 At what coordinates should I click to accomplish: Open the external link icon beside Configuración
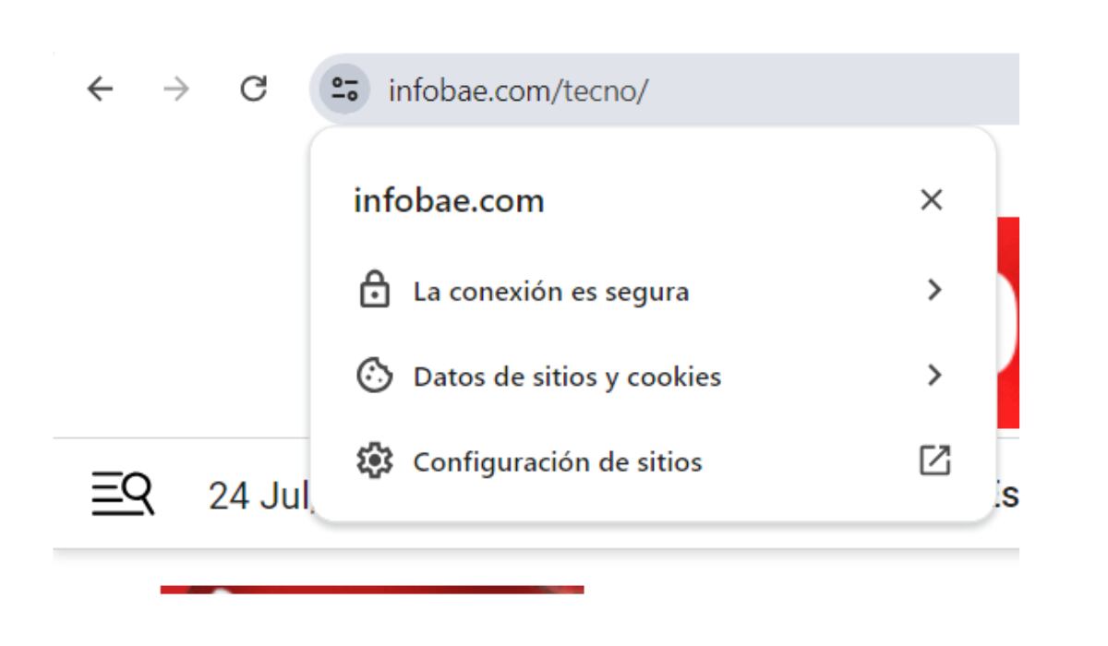coord(935,461)
